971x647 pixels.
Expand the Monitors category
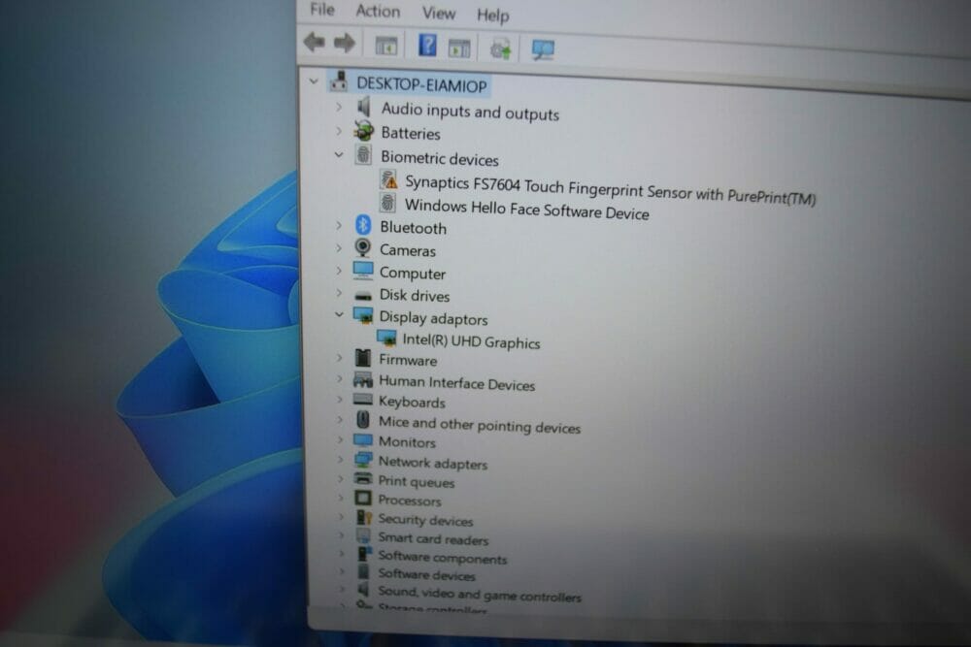tap(340, 440)
